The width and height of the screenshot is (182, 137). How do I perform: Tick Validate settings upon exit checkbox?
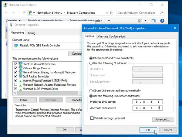point(92,118)
